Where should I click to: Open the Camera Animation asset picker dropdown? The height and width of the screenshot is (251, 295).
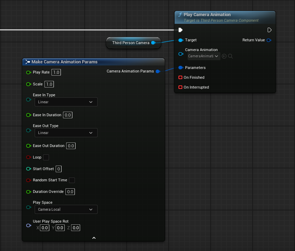point(203,56)
